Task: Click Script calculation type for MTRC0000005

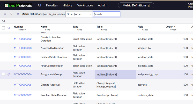Action: click(x=82, y=66)
